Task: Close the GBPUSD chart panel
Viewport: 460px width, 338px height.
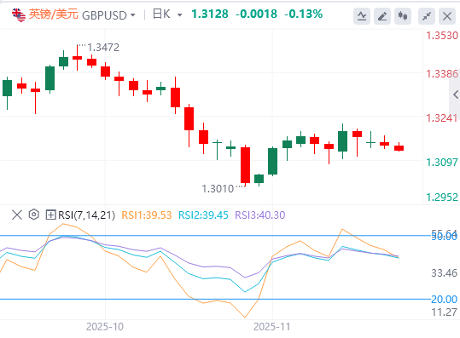Action: 447,16
